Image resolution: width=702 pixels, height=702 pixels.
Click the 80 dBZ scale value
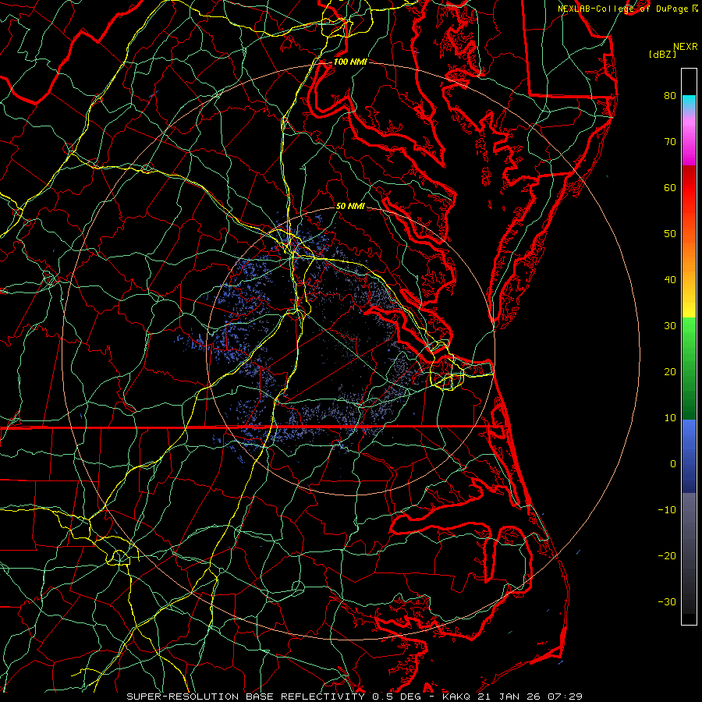pos(670,95)
